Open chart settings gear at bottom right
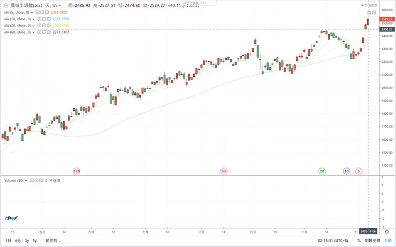Image resolution: width=396 pixels, height=247 pixels. pyautogui.click(x=387, y=232)
